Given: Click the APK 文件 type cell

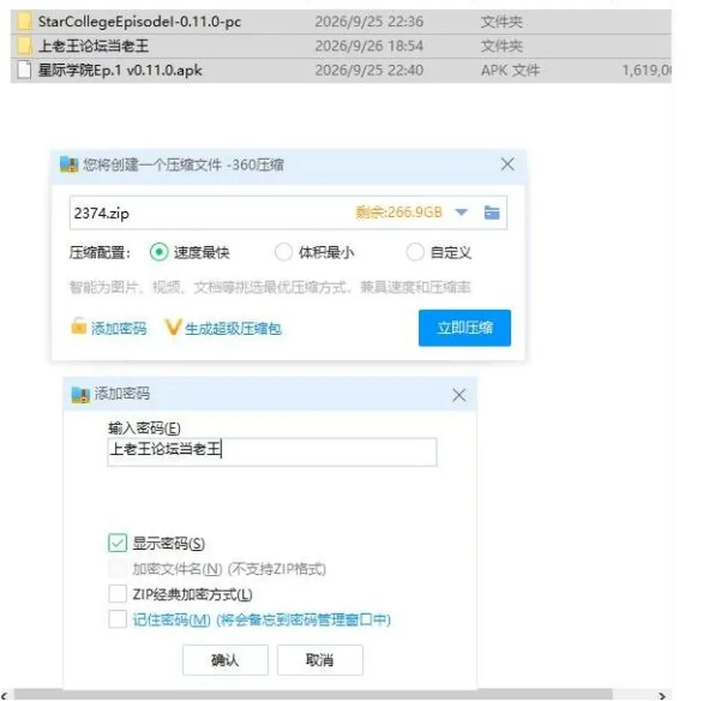Looking at the screenshot, I should point(510,71).
